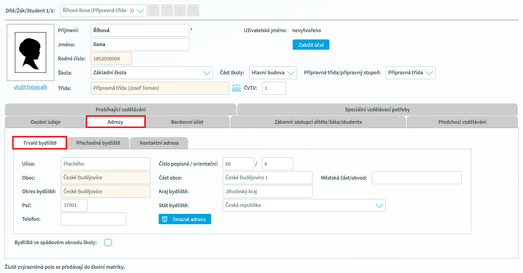The height and width of the screenshot is (273, 523).
Task: Click the student silhouette photo
Action: tap(31, 52)
